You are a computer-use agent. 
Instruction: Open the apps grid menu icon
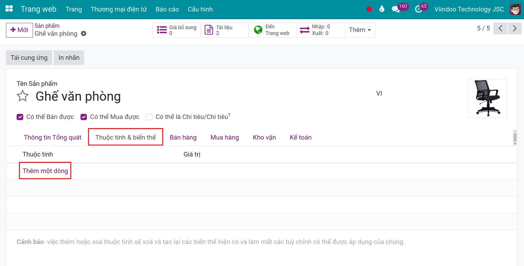click(9, 9)
